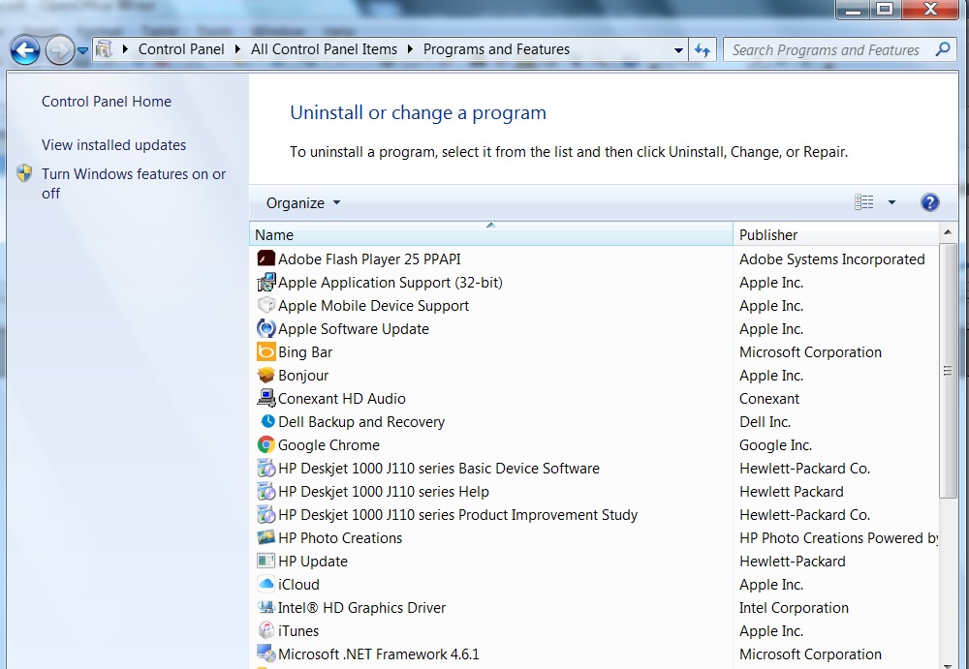
Task: Select the Bing Bar program name
Action: tap(305, 352)
